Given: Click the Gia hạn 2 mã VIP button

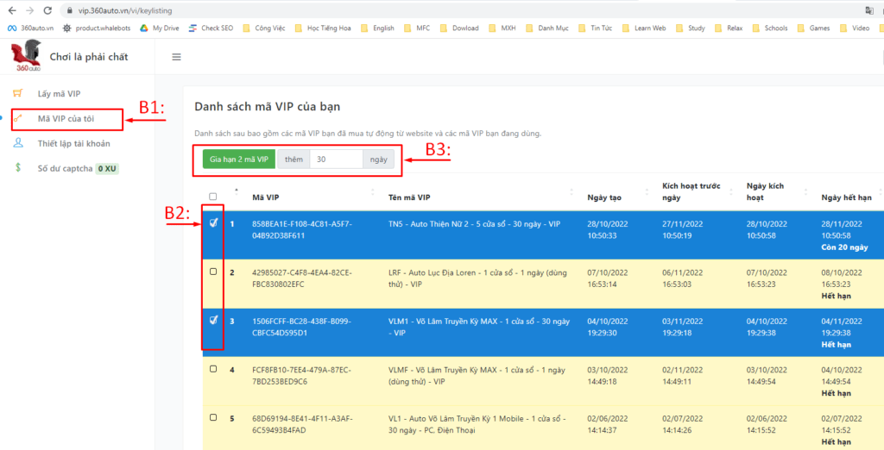Looking at the screenshot, I should point(239,159).
